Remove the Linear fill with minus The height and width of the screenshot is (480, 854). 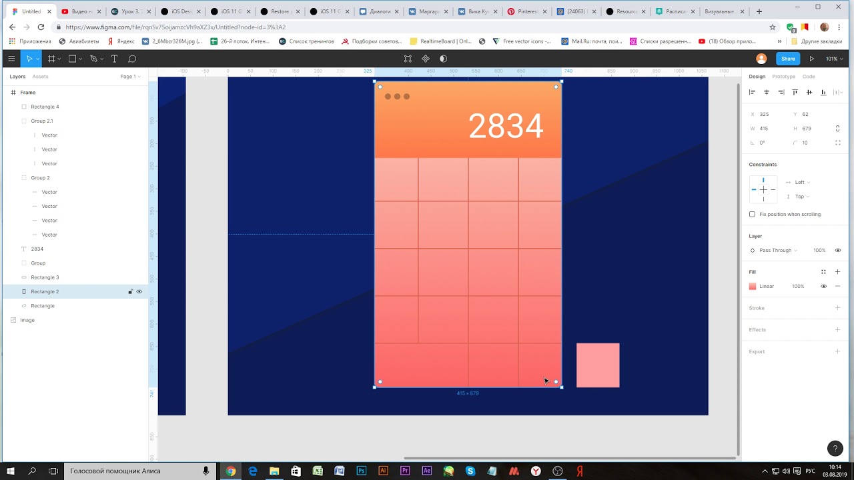coord(837,286)
